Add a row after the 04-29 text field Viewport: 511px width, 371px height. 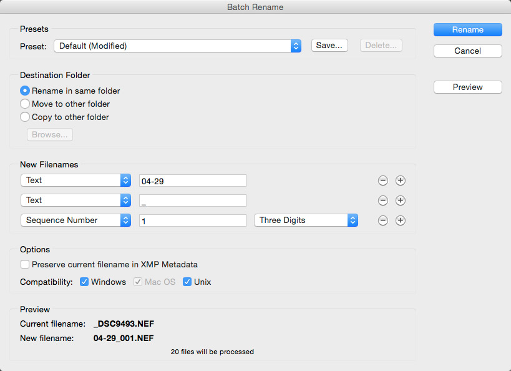click(400, 181)
